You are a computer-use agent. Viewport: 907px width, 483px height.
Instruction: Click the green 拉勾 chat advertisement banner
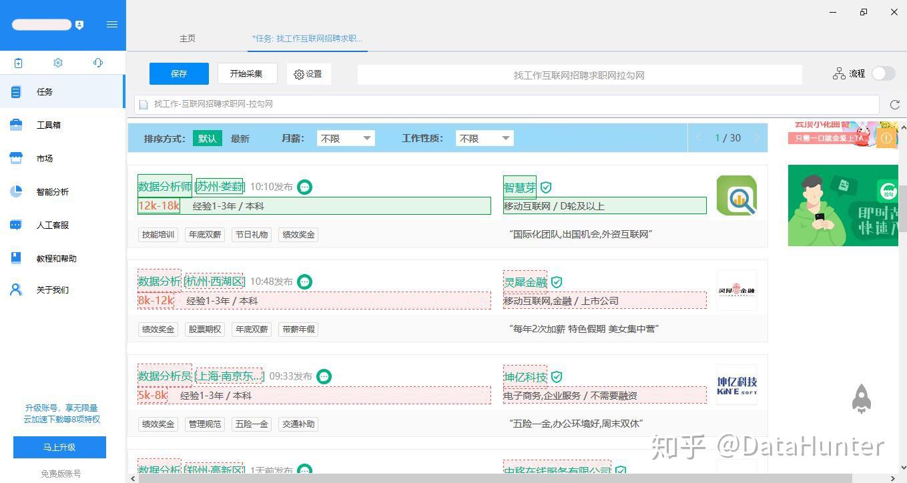(x=843, y=205)
